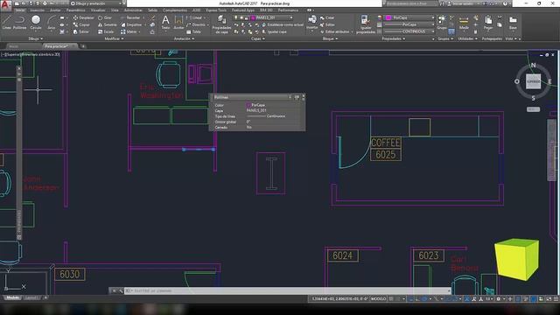The width and height of the screenshot is (560, 315).
Task: Click the Lineal dimension button
Action: click(195, 17)
